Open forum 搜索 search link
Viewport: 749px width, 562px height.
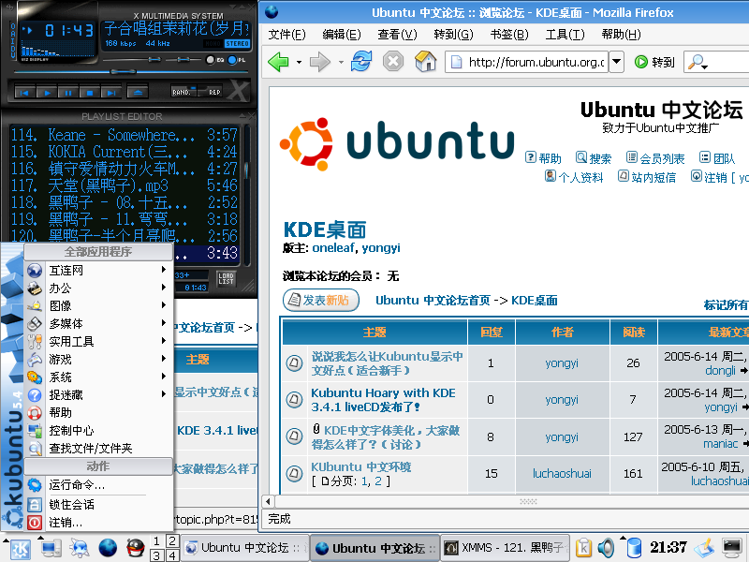594,158
